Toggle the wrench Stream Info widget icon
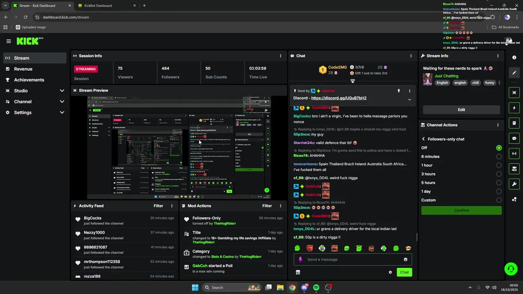Screen dimensions: 523x294 (x=514, y=184)
